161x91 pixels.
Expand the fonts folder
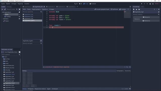coord(3,61)
